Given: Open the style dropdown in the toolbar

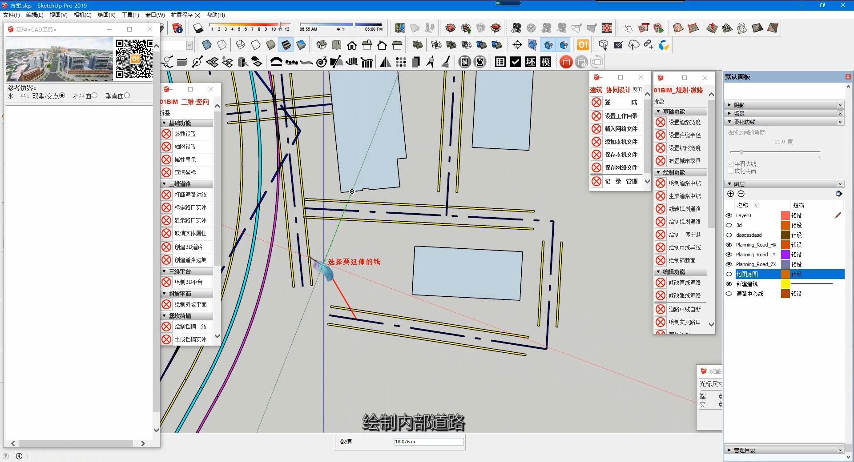Looking at the screenshot, I should click(x=189, y=45).
